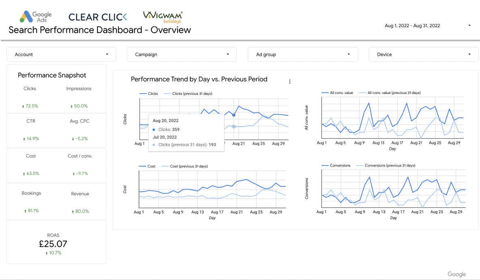
Task: Click the Aug 20 data point on Clicks chart
Action: click(x=234, y=115)
